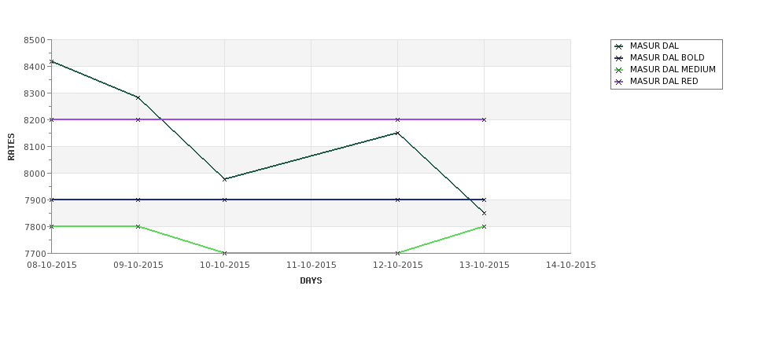This screenshot has height=337, width=767.
Task: Click MASUR DAL MEDIUM point on 13-10-2015
Action: coord(485,226)
